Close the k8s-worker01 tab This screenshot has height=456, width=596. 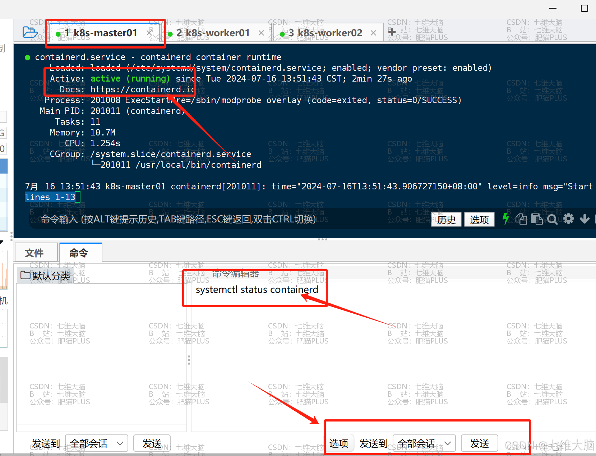[x=261, y=33]
